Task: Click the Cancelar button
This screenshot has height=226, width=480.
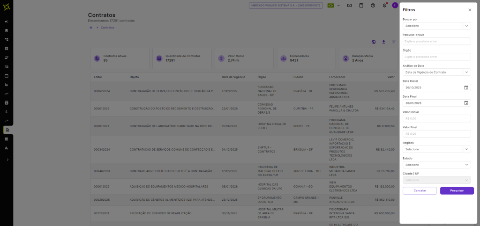Action: pyautogui.click(x=420, y=191)
